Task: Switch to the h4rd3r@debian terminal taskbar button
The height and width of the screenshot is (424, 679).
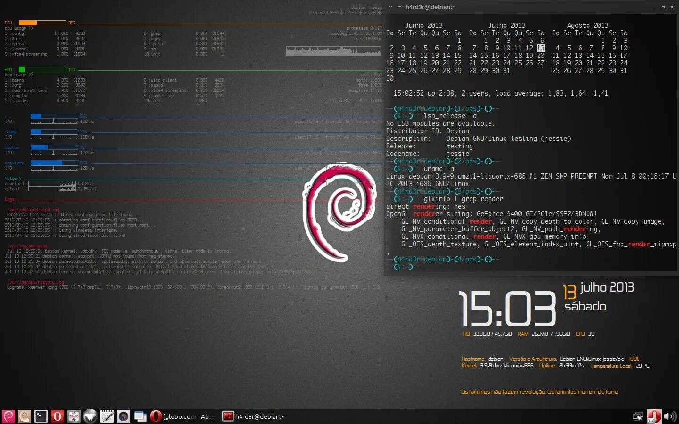Action: point(254,416)
